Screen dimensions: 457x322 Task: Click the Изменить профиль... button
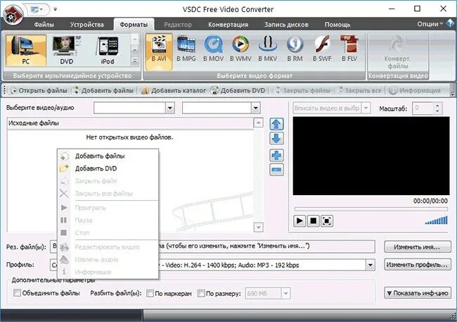coord(417,265)
